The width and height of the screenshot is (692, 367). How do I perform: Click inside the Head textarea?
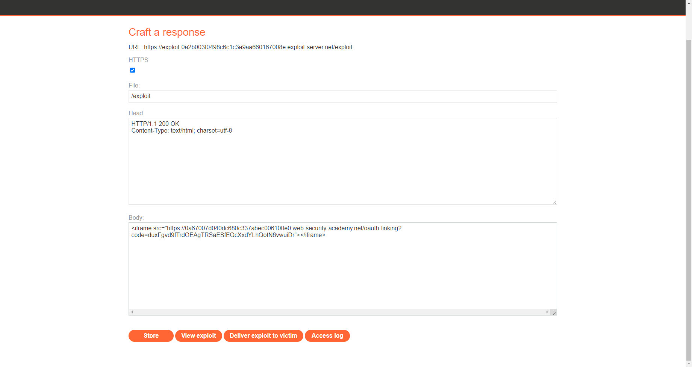[x=338, y=162]
